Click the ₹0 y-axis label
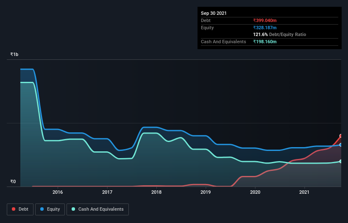Viewport: 348px width, 223px height. point(13,181)
